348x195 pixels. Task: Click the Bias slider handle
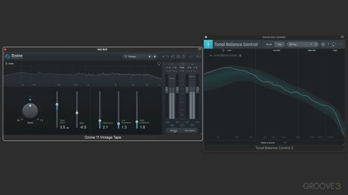pos(77,113)
